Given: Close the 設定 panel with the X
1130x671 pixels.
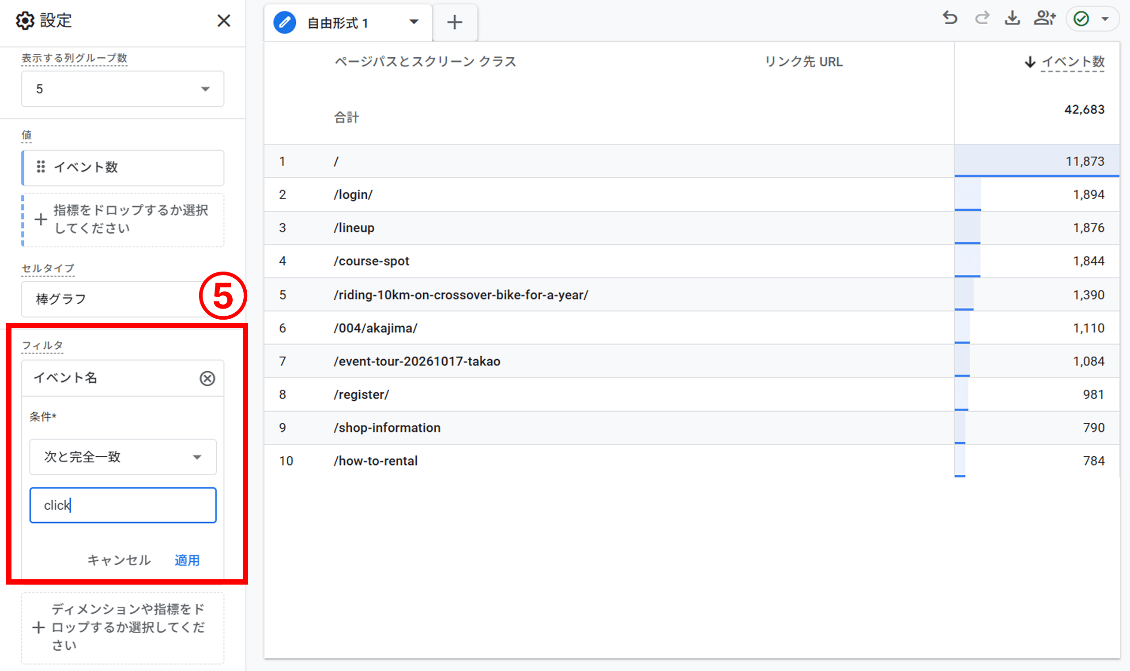Looking at the screenshot, I should 224,21.
